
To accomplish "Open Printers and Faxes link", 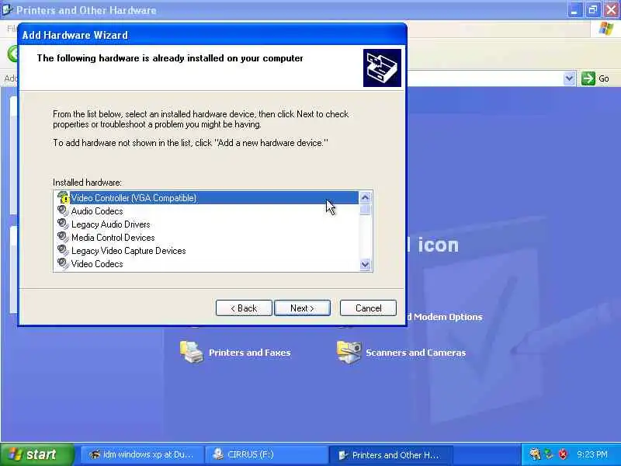I will (249, 353).
